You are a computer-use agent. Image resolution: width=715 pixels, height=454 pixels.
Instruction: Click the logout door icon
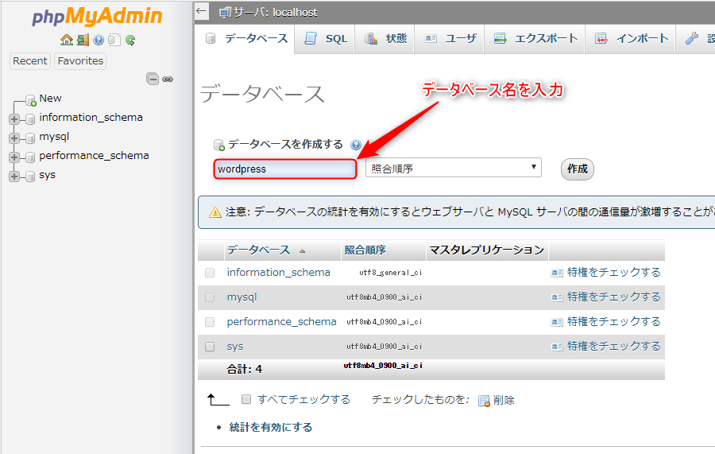pos(82,40)
